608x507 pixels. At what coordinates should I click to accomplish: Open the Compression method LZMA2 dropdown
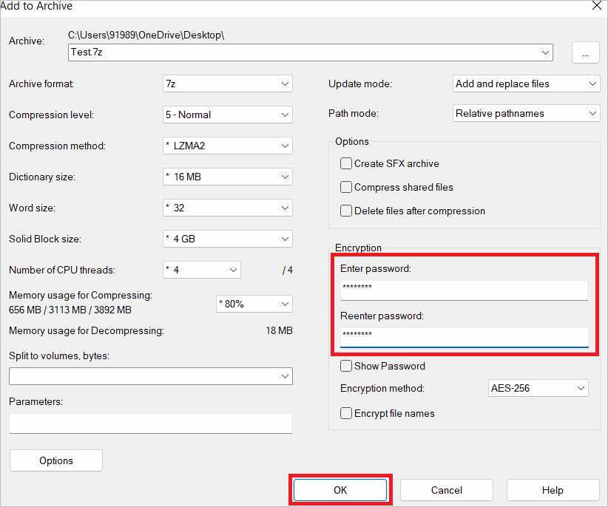[227, 146]
